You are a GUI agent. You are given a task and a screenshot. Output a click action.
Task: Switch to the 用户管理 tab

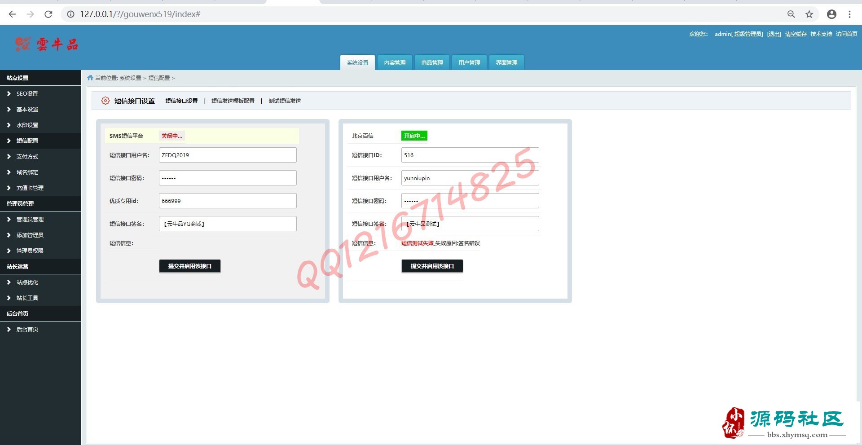pyautogui.click(x=469, y=62)
